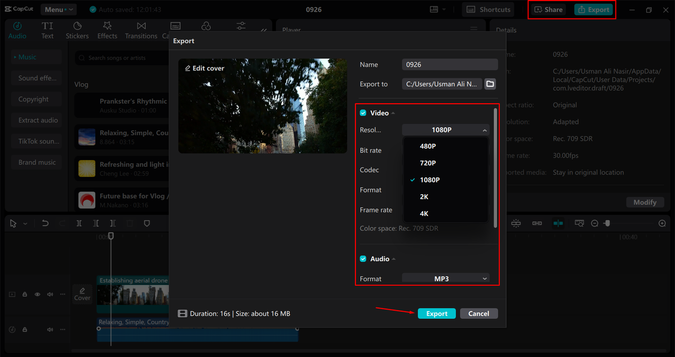Collapse the Video section triangle
The width and height of the screenshot is (675, 357).
tap(393, 113)
